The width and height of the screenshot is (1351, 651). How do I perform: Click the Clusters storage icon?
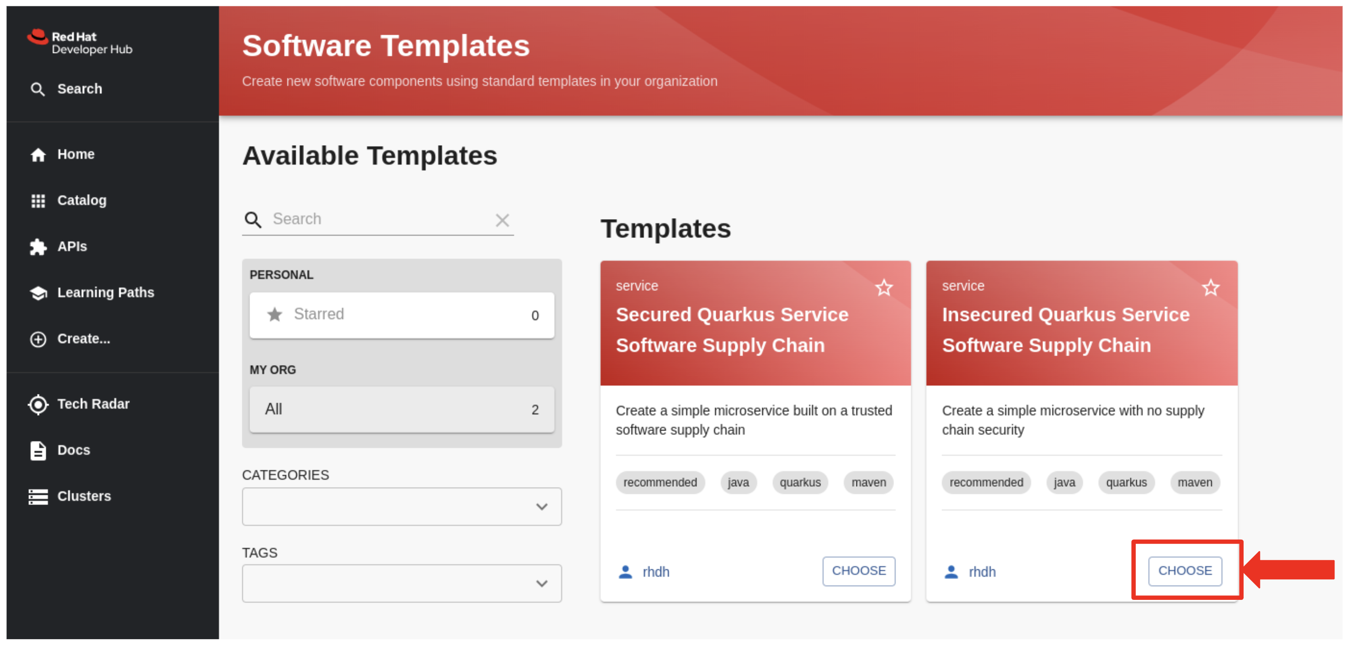[x=38, y=497]
